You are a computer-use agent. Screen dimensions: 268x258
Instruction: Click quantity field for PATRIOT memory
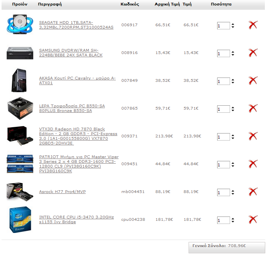223,164
